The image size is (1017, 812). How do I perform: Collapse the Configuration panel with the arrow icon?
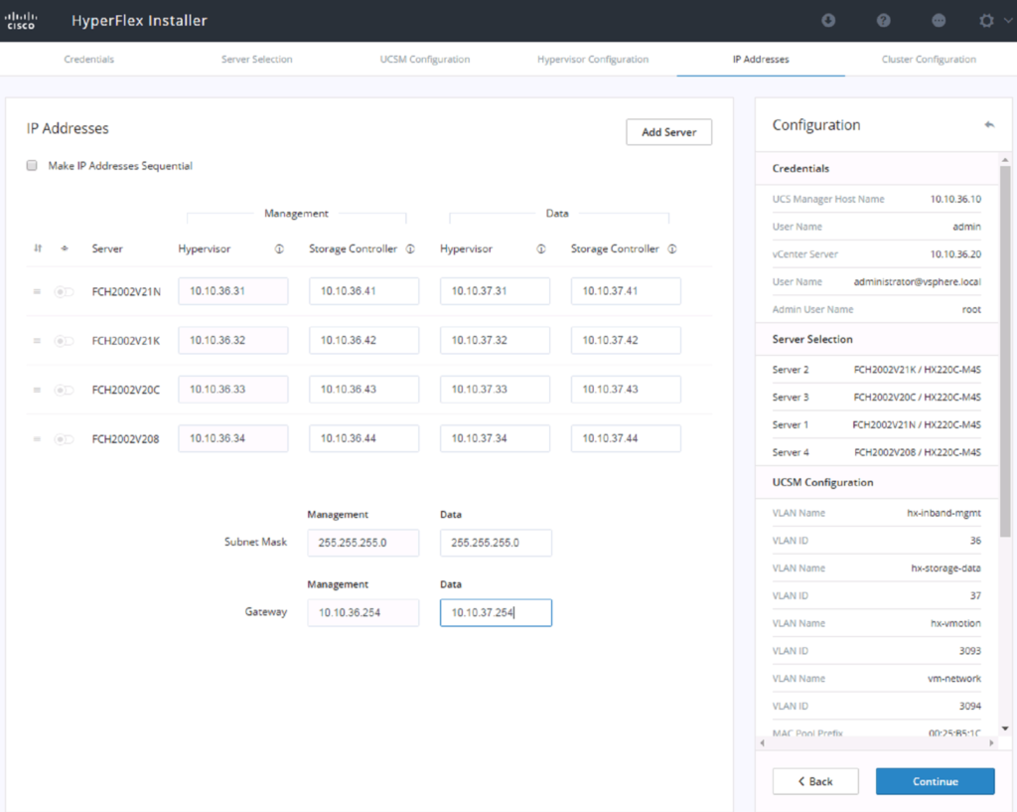click(989, 124)
